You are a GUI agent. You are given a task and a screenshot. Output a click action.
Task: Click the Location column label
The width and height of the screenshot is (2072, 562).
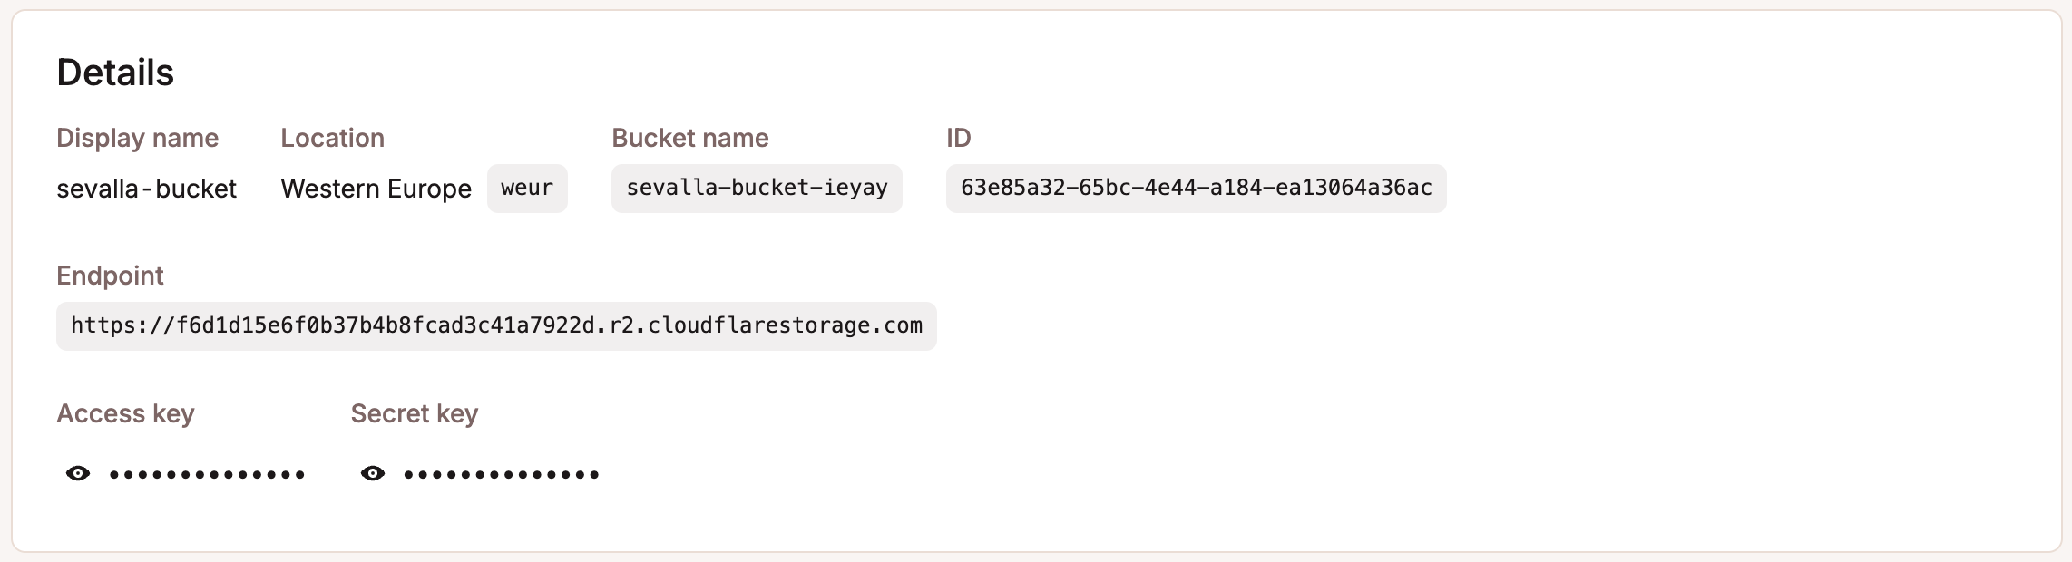coord(332,138)
